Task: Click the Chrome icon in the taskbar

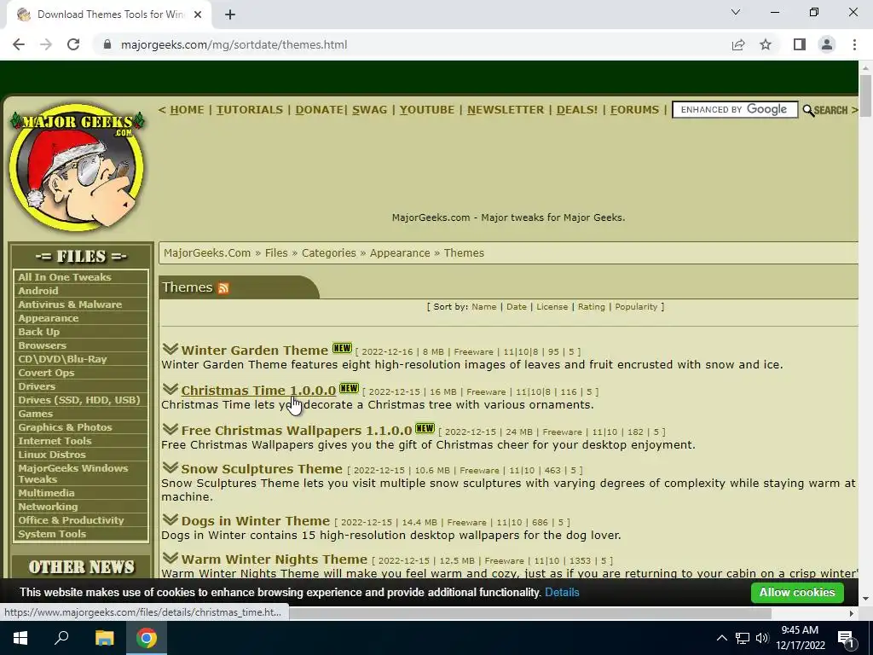Action: click(x=147, y=638)
